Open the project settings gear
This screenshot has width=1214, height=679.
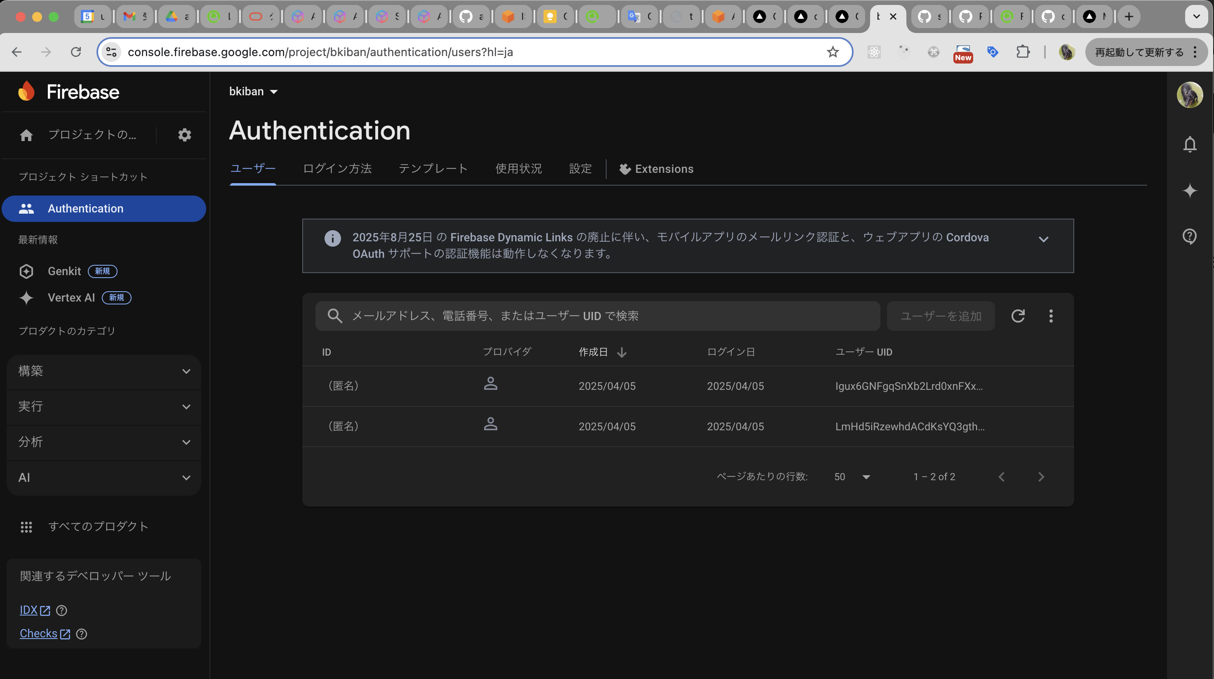[x=185, y=135]
